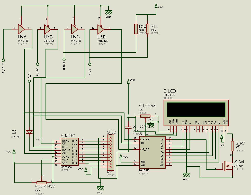
Task: Click the MCP3008 part name label
Action: click(66, 167)
